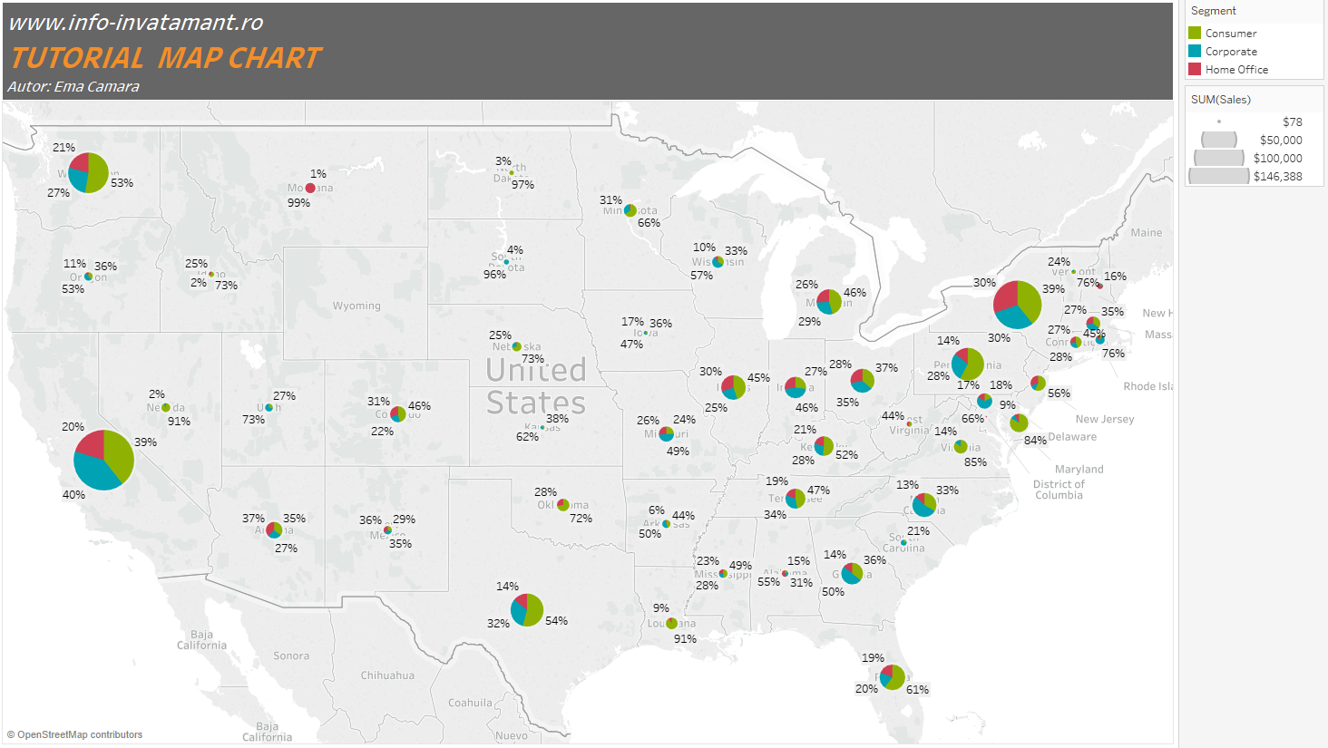
Task: Click the New Jersey map label
Action: coord(1105,420)
